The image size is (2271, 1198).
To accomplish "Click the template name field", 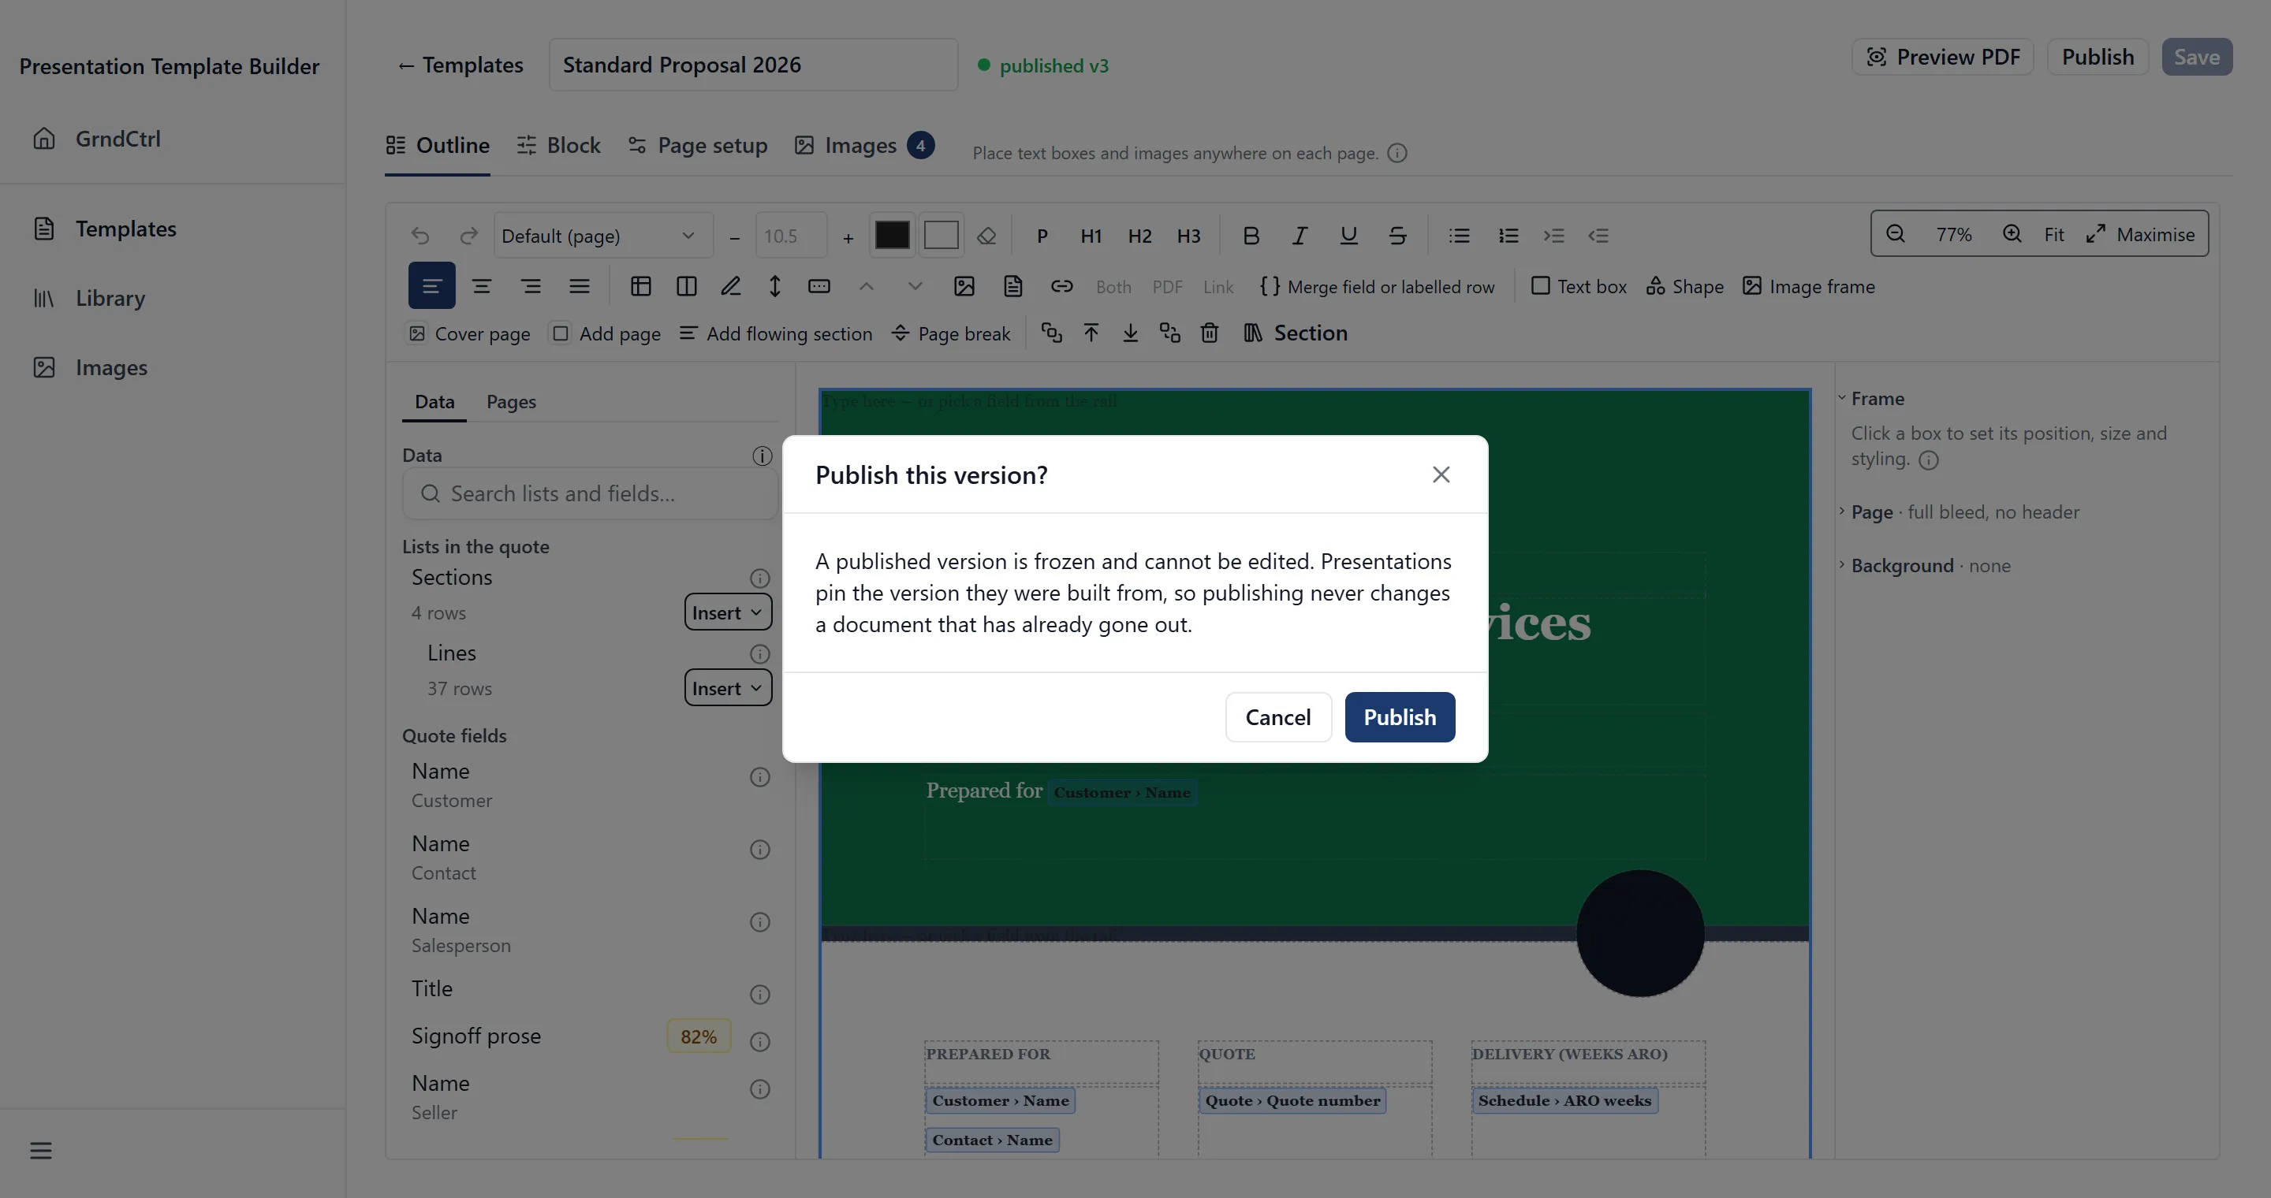I will click(753, 65).
